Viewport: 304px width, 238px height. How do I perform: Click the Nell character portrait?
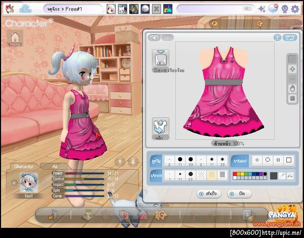click(29, 183)
